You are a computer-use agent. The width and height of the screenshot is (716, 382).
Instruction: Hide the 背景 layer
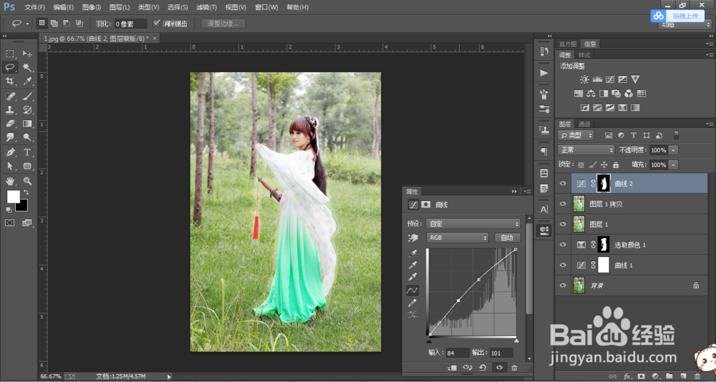[x=563, y=285]
